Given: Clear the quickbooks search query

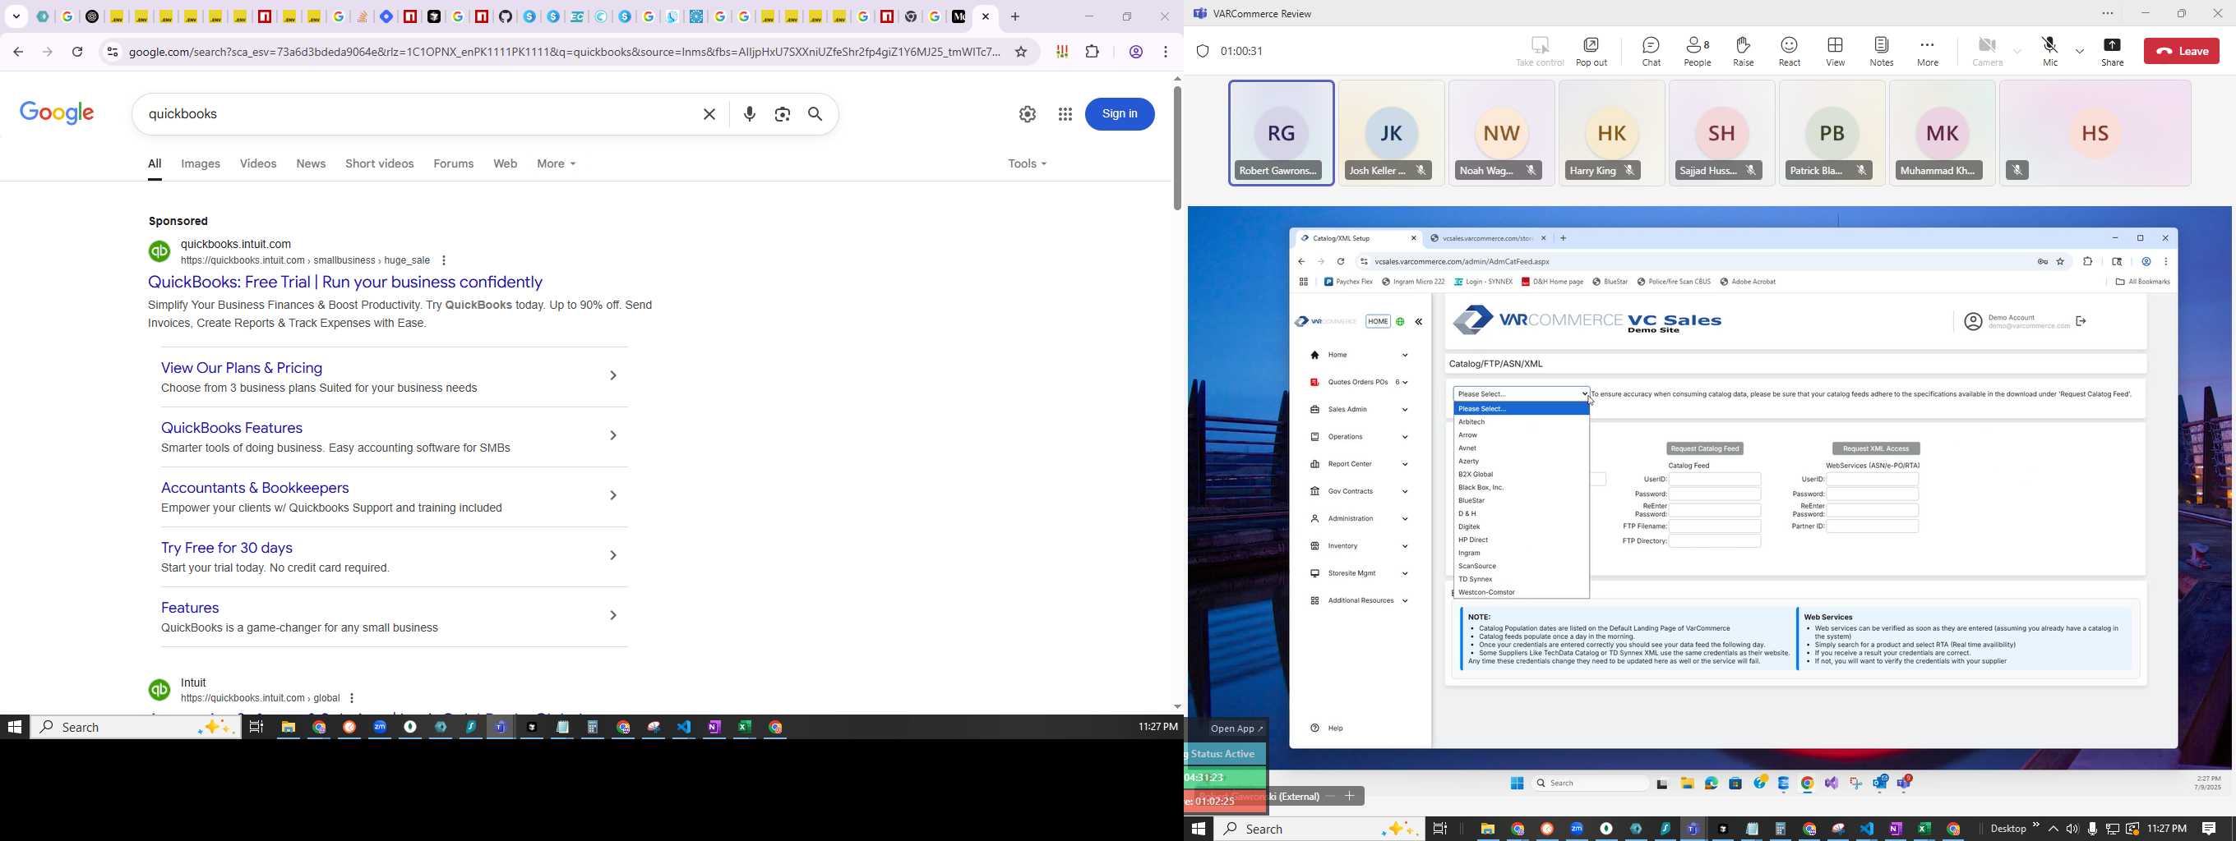Looking at the screenshot, I should 709,114.
